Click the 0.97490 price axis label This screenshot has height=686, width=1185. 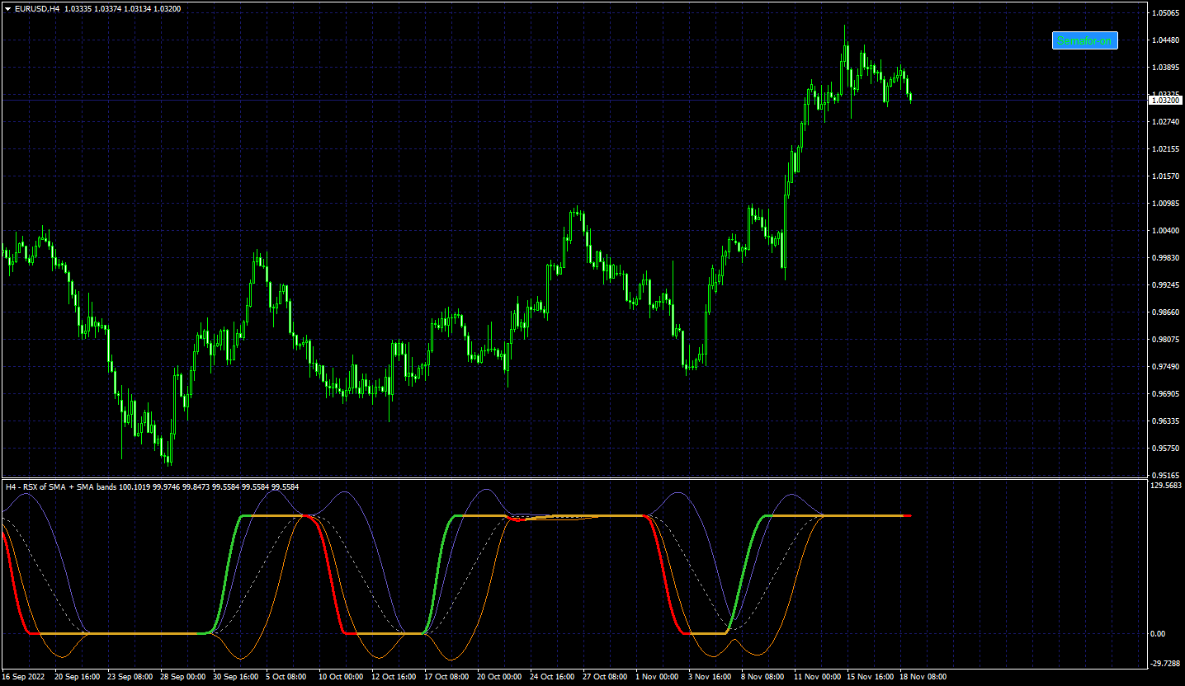pos(1165,367)
